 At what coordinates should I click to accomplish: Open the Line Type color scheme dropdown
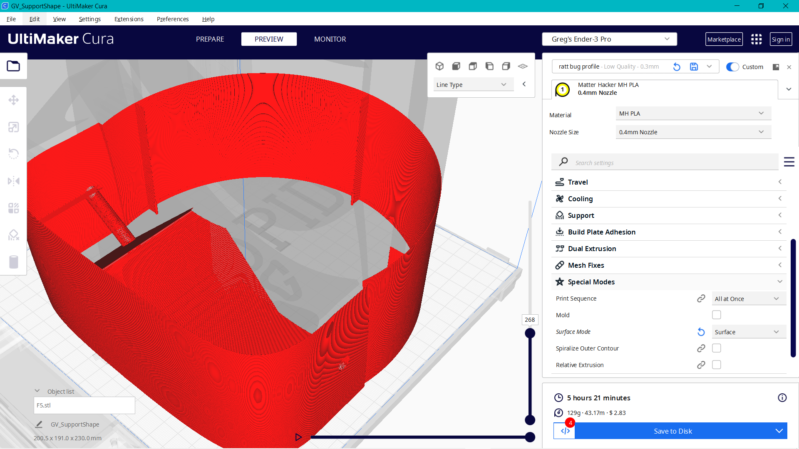pos(473,84)
